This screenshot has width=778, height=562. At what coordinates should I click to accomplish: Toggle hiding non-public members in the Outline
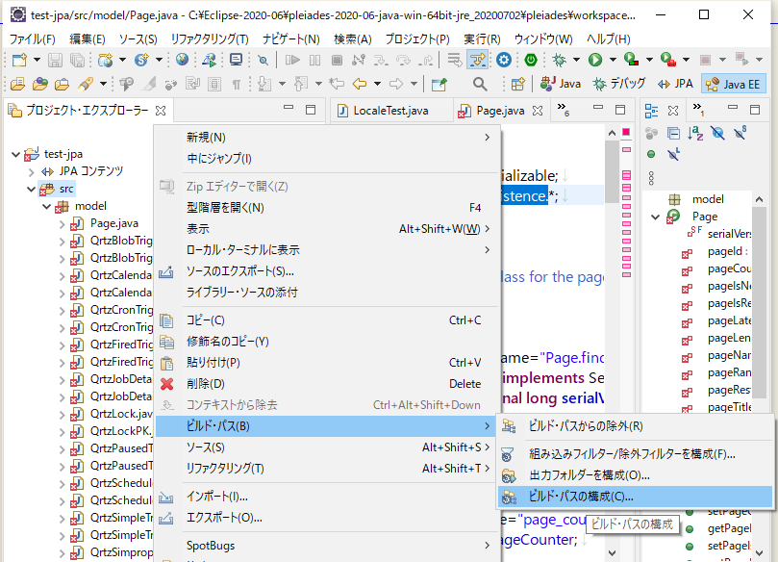click(717, 133)
